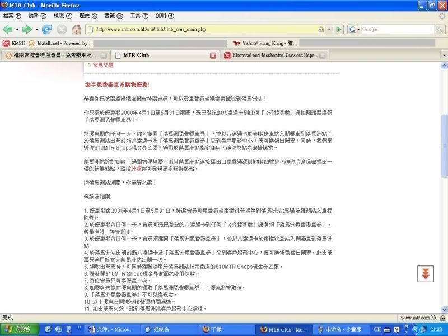Click the greyed-out Stop loading icon
448x336 pixels.
tap(62, 29)
